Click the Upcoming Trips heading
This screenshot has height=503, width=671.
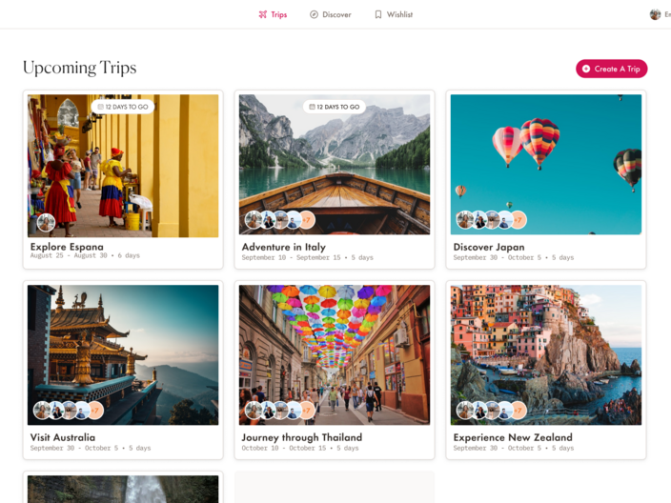click(80, 68)
